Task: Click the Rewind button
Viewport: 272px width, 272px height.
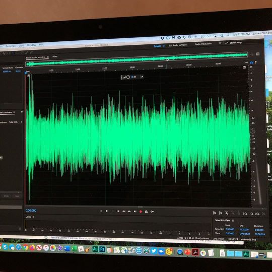Action: 124,211
